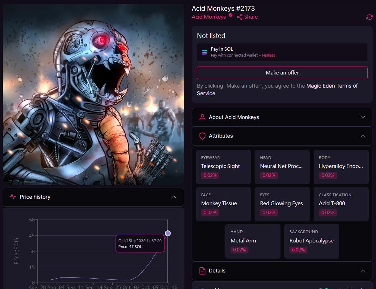Viewport: 376px width, 289px height.
Task: Click the Price (SOL) axis label
Action: pyautogui.click(x=16, y=251)
